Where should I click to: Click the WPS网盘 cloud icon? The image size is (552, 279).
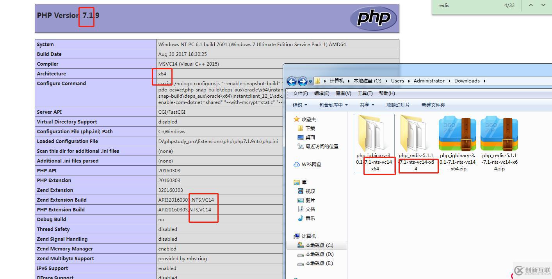pos(297,165)
